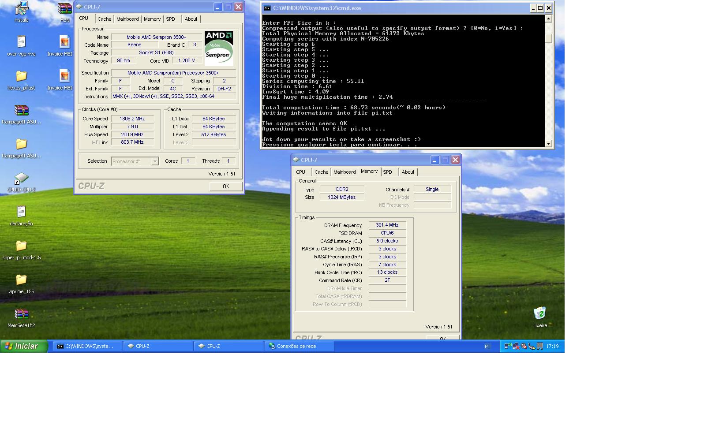Click the Bank Cycle Time value 13 clocks

coord(387,272)
